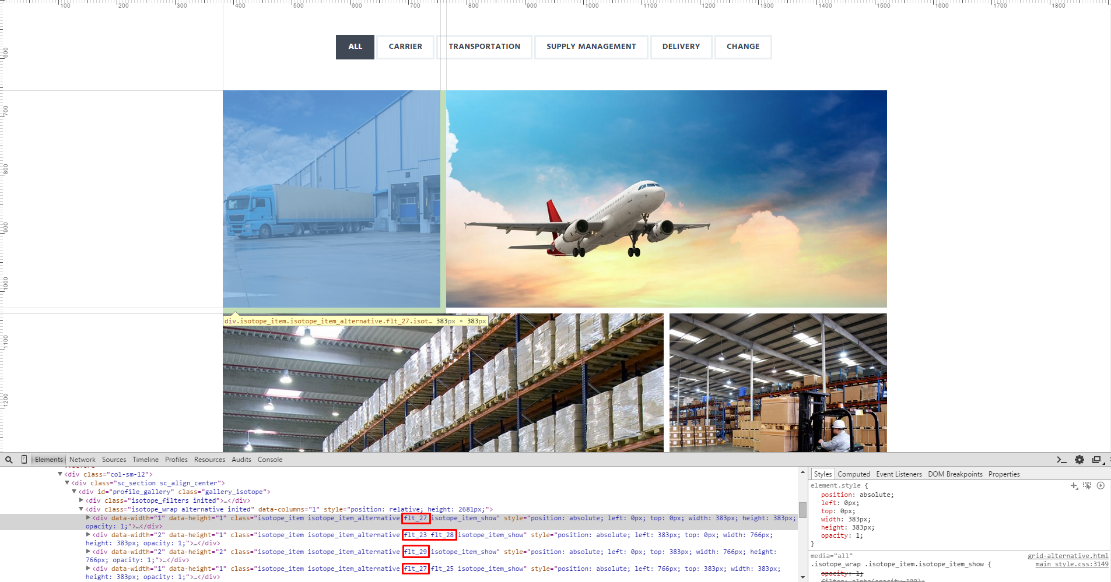
Task: Expand the flt_29 isotope item div
Action: click(x=88, y=551)
